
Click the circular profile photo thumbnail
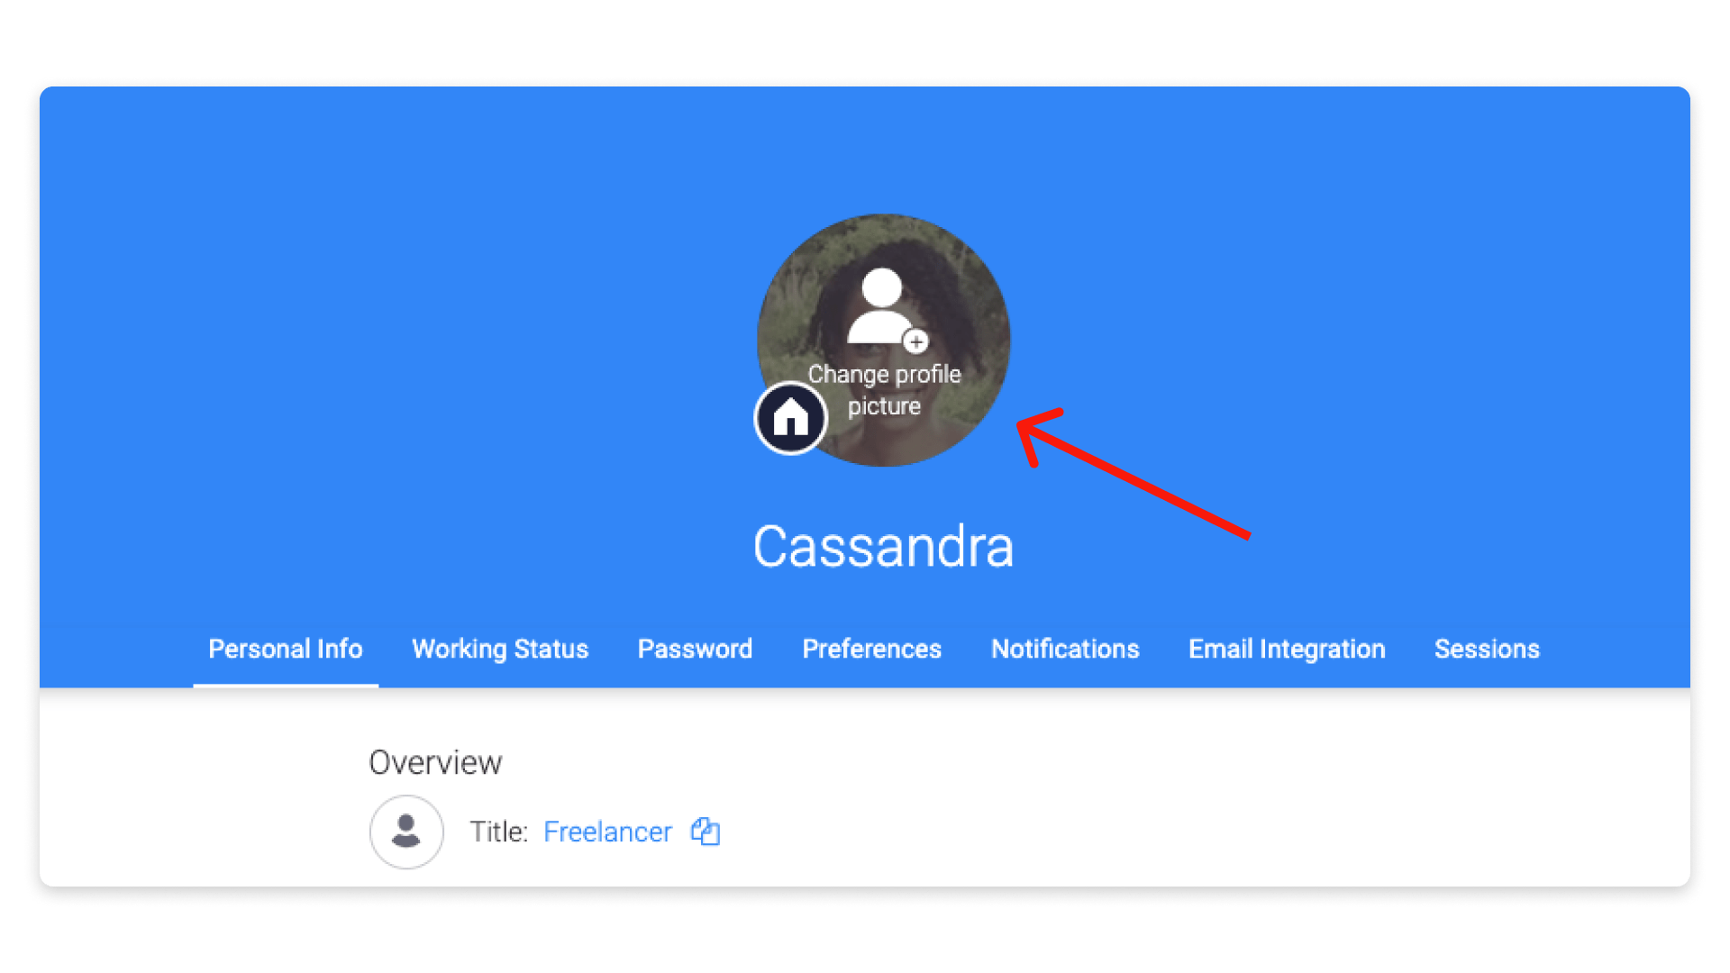(884, 341)
